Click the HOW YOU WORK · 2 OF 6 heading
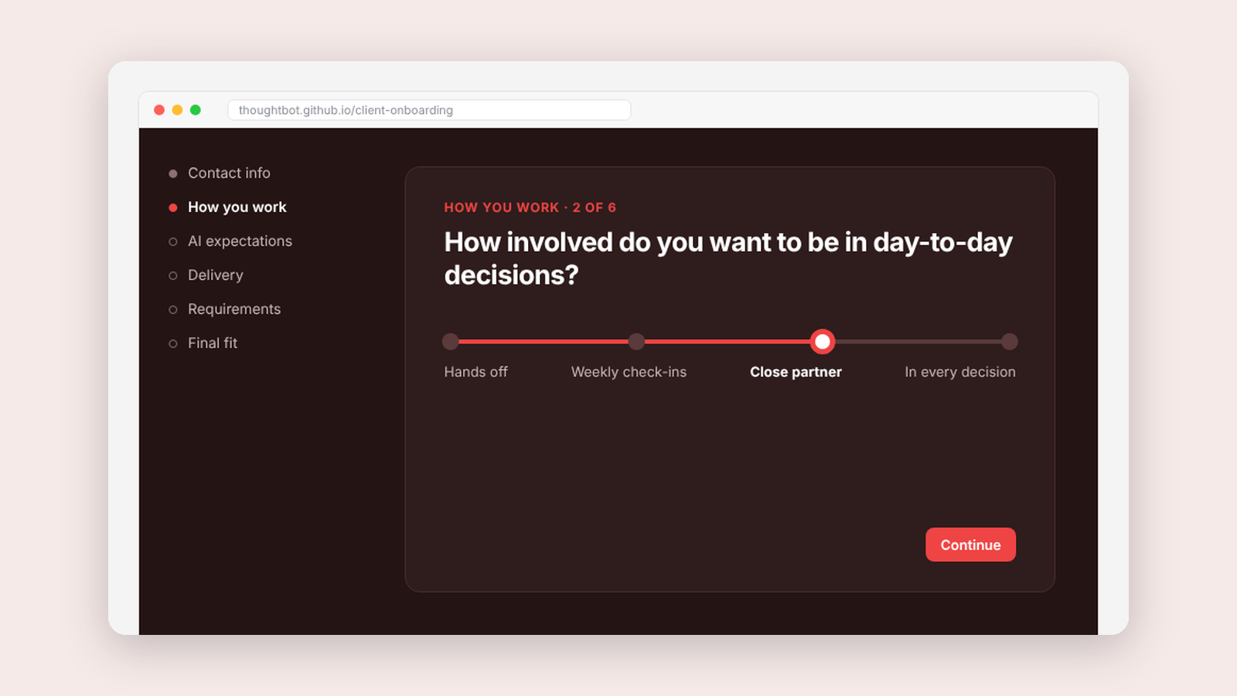This screenshot has height=696, width=1237. click(530, 207)
